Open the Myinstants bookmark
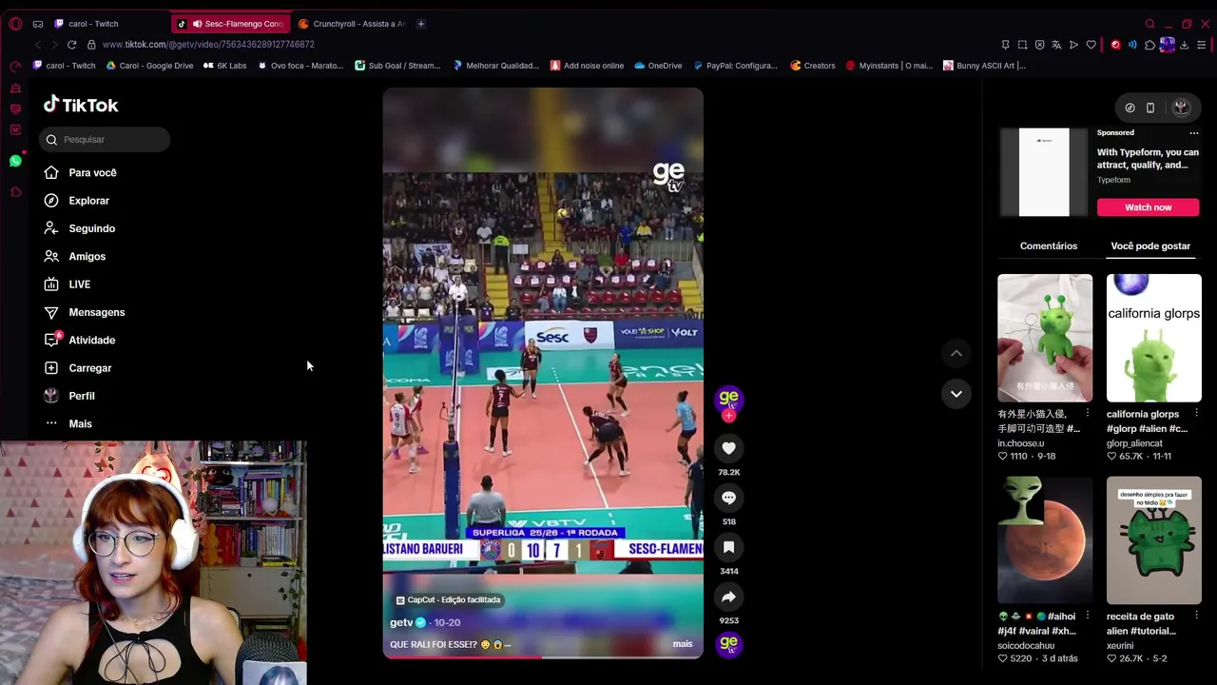Image resolution: width=1217 pixels, height=685 pixels. pyautogui.click(x=889, y=66)
